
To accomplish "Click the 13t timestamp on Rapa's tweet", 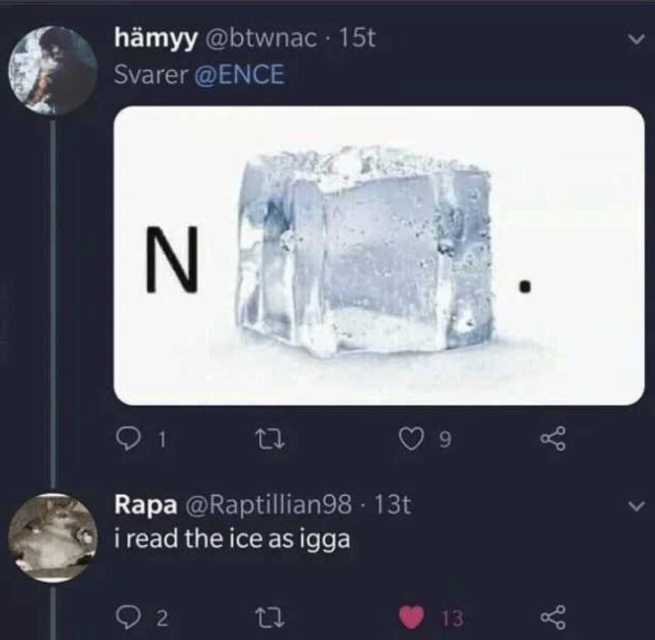I will (x=394, y=506).
